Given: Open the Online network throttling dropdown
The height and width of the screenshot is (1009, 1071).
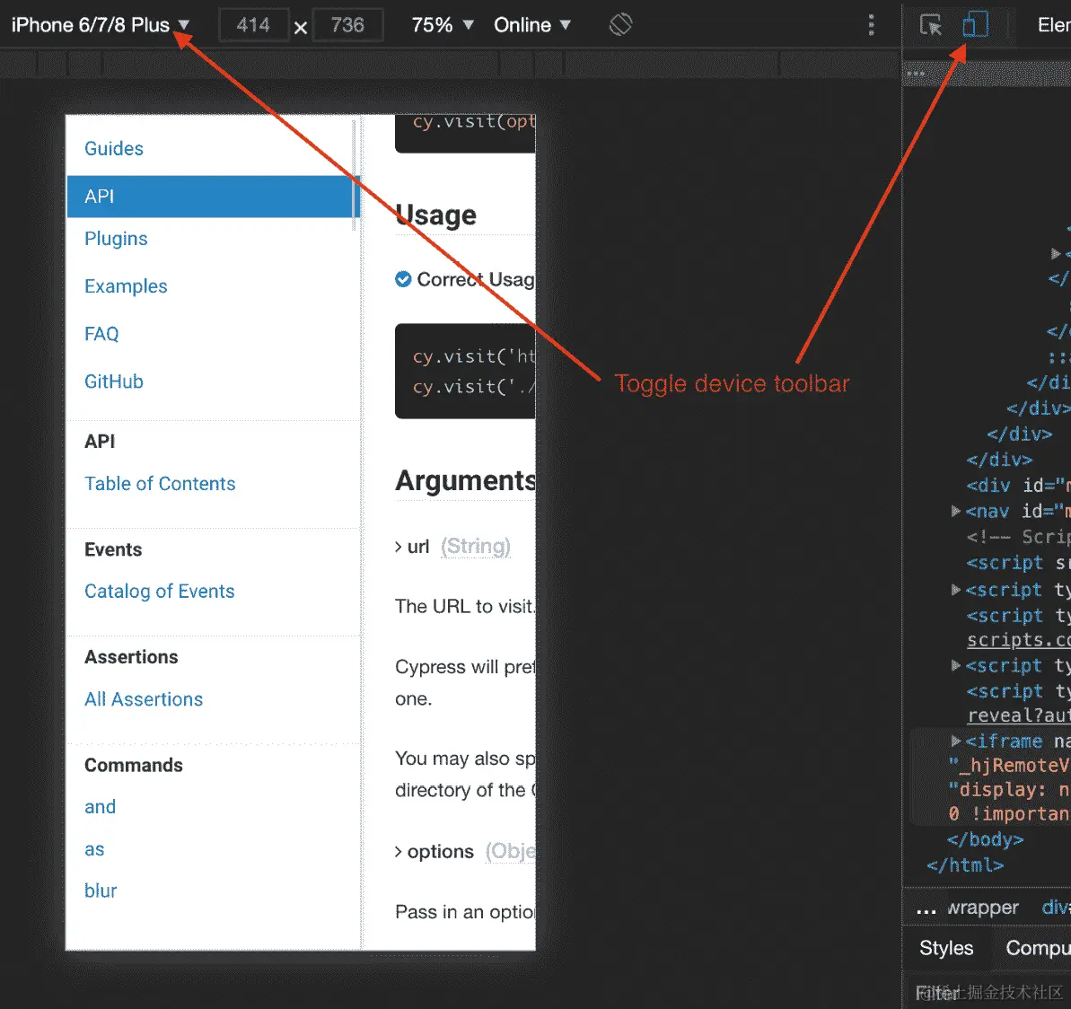Looking at the screenshot, I should tap(532, 25).
